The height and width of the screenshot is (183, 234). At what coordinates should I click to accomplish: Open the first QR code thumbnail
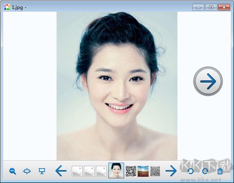pos(131,171)
